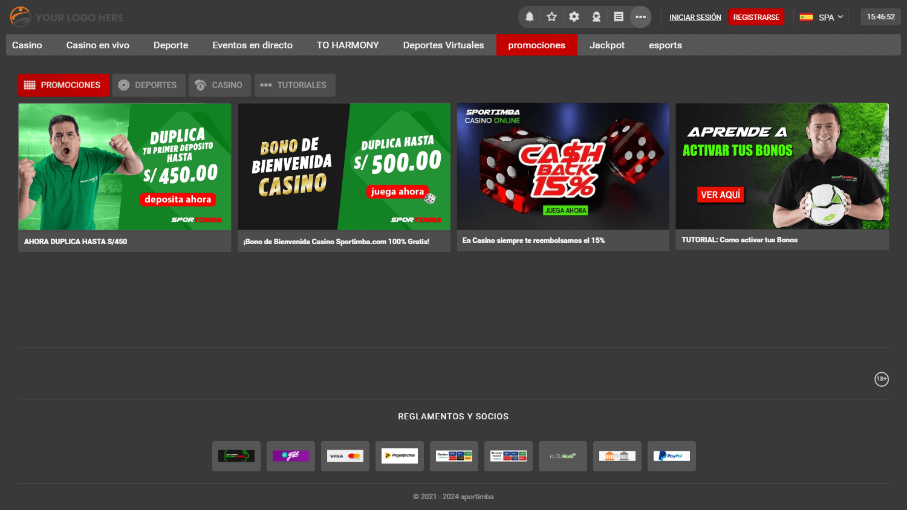The height and width of the screenshot is (510, 907).
Task: Click the 18+ age restriction badge
Action: click(882, 379)
